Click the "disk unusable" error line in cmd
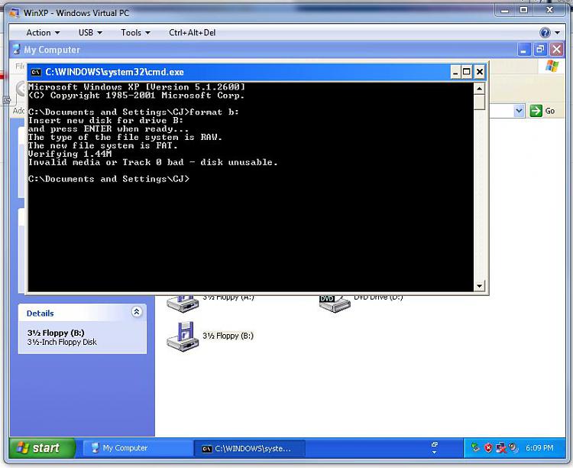This screenshot has height=468, width=573. coord(153,162)
